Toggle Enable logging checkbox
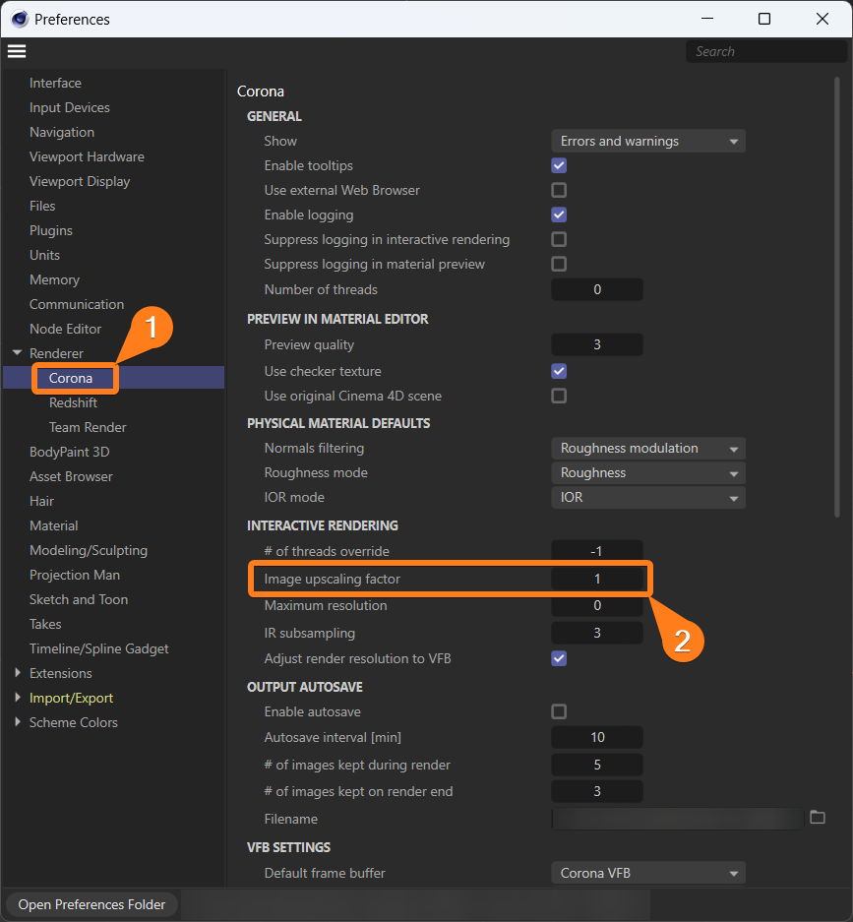The image size is (853, 922). (x=559, y=215)
